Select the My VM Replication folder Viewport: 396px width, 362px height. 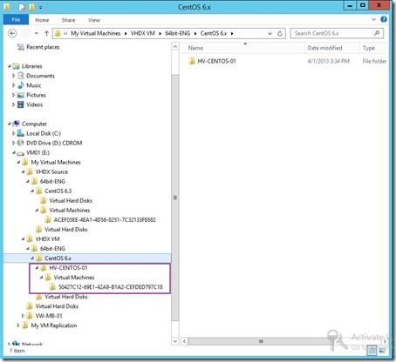pos(54,325)
